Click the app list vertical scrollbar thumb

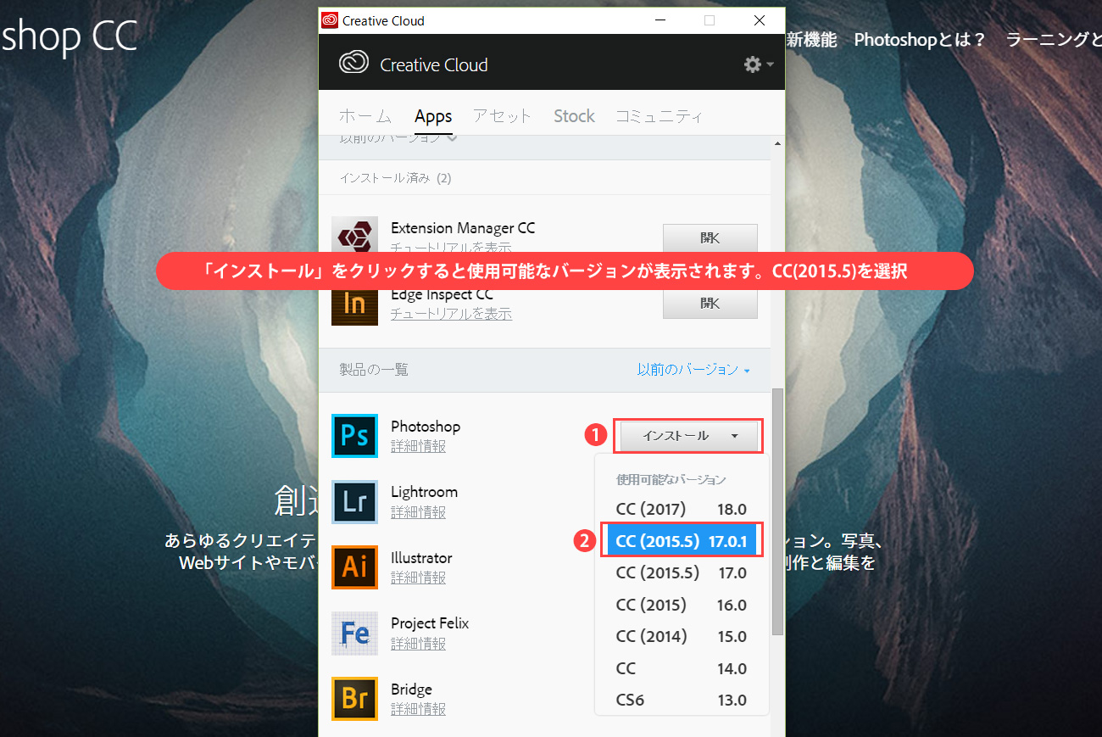[777, 512]
